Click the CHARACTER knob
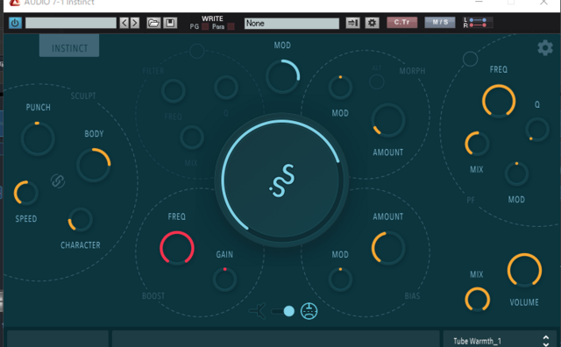561x347 pixels. coord(80,219)
